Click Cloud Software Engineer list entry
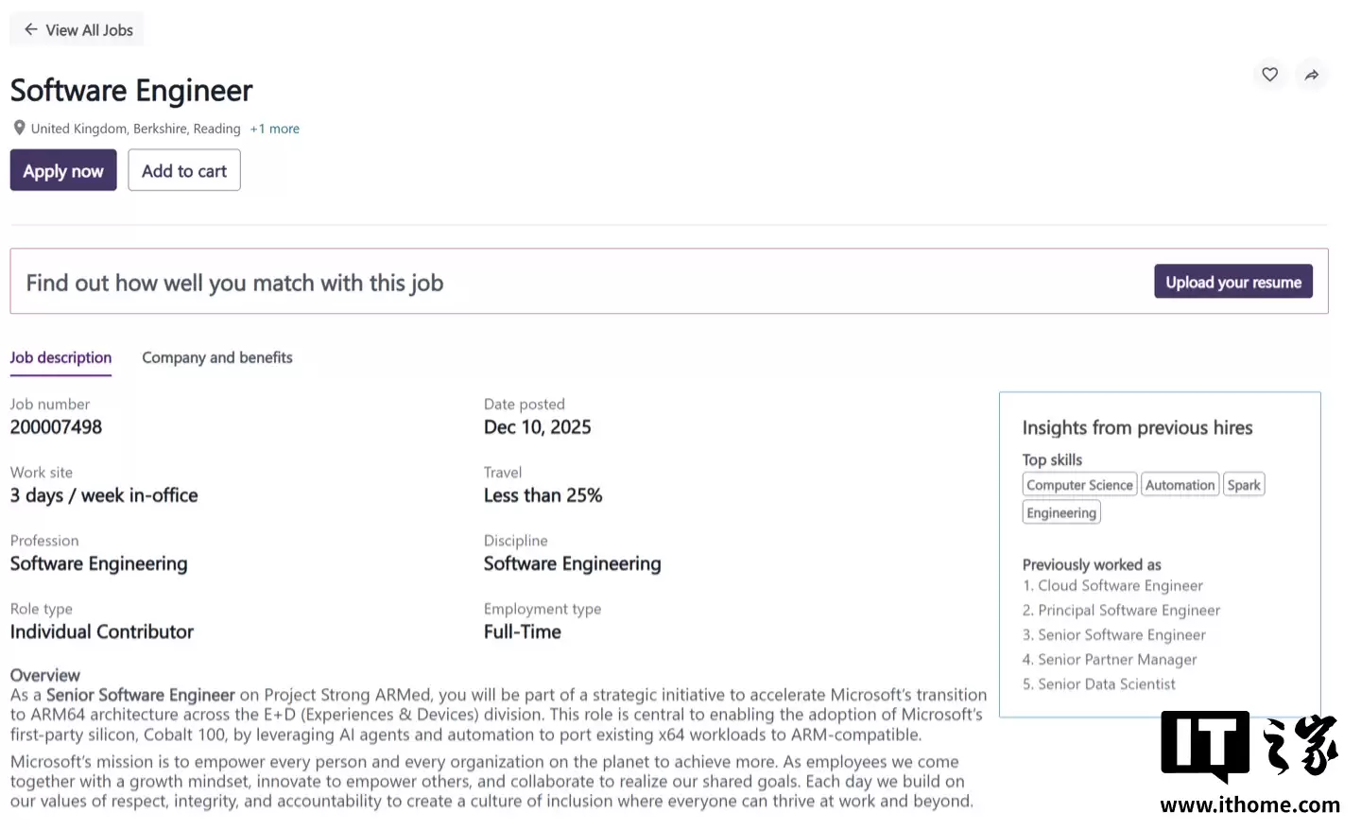The image size is (1361, 830). pyautogui.click(x=1120, y=586)
